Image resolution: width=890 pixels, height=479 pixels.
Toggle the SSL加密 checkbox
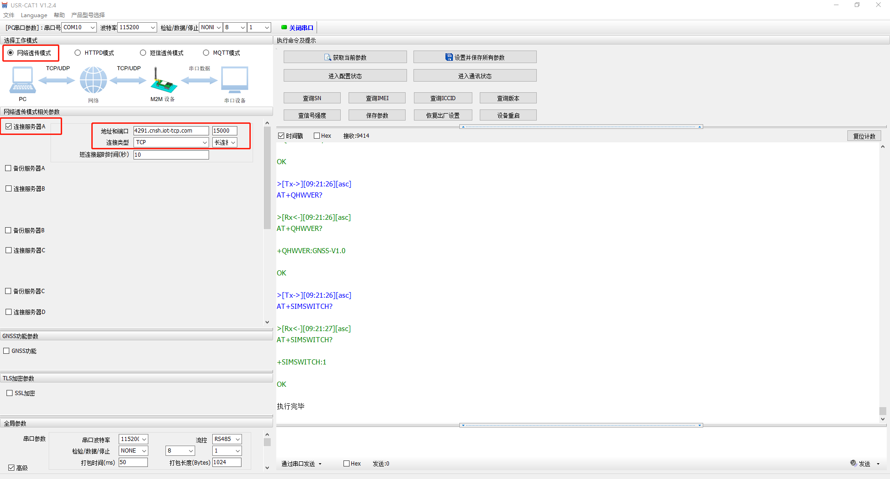(9, 393)
